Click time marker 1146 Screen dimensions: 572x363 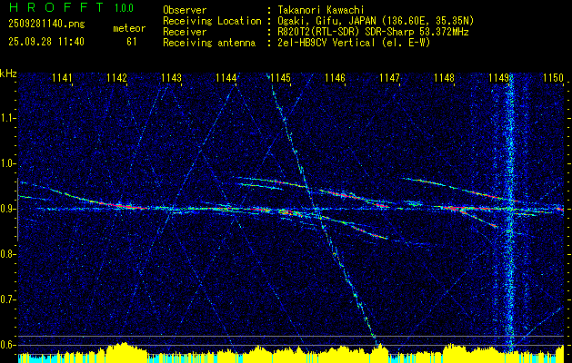coord(336,78)
